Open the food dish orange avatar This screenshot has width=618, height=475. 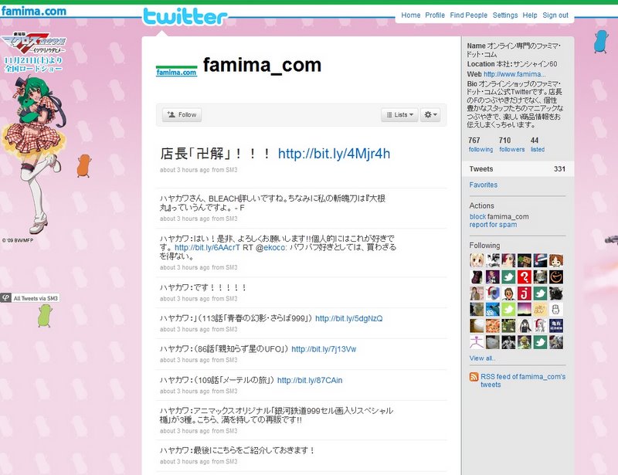(493, 326)
